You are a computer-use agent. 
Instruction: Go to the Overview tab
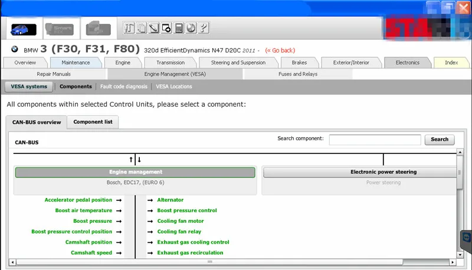pos(25,62)
